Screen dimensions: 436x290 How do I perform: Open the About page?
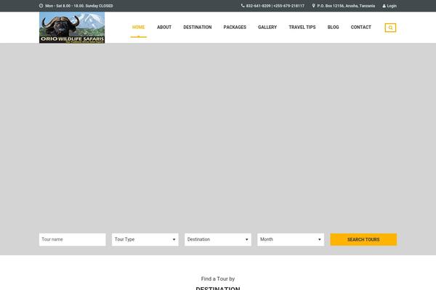[164, 28]
